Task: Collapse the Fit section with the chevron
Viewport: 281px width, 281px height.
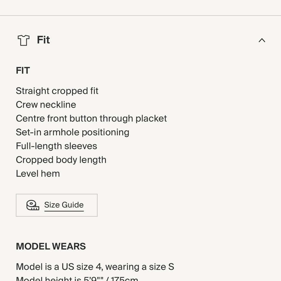Action: pos(262,40)
